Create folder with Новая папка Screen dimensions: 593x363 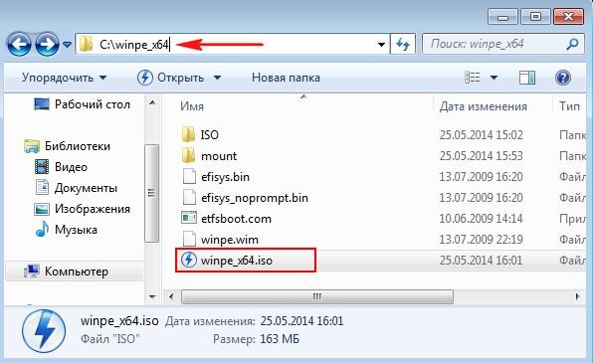(x=286, y=78)
